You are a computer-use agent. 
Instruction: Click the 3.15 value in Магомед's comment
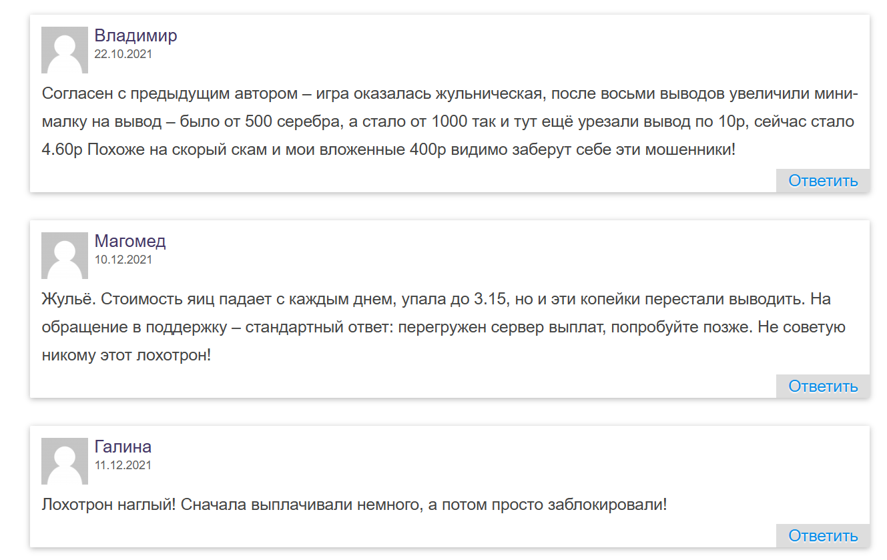point(491,299)
